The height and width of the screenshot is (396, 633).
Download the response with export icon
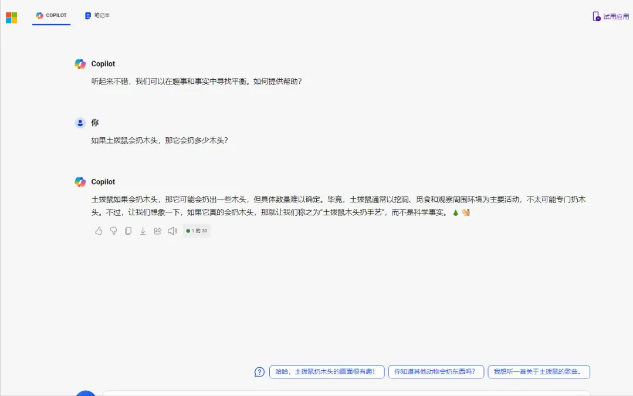(x=143, y=231)
